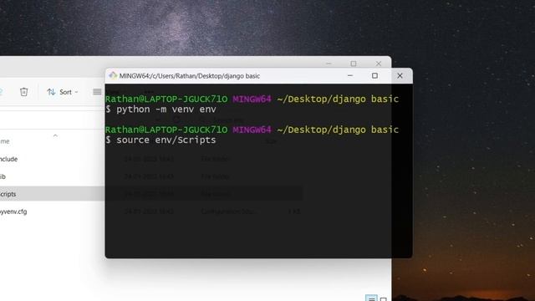Click the terminal title 'MINGW64:/c/Users/Rathan/Desktop/django basic'
The height and width of the screenshot is (301, 535).
click(x=190, y=76)
